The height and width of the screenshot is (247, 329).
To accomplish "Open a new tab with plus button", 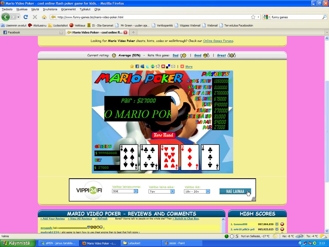I will point(133,32).
